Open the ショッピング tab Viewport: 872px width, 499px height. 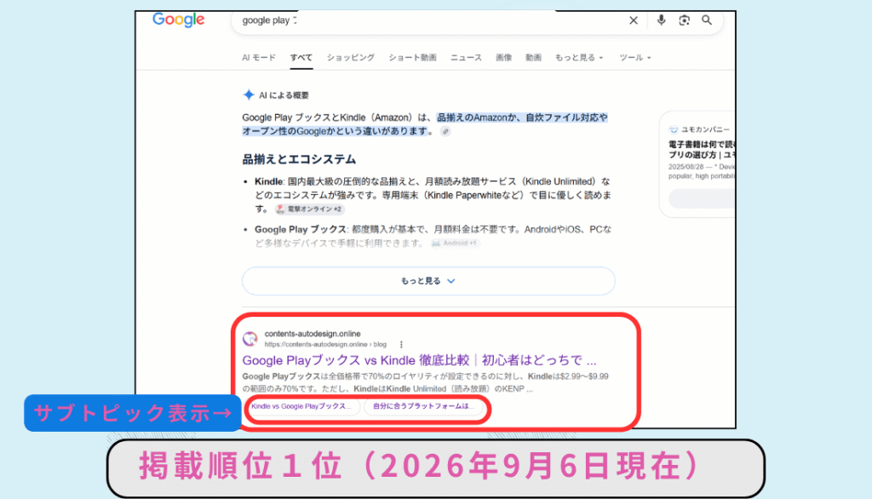pos(350,57)
